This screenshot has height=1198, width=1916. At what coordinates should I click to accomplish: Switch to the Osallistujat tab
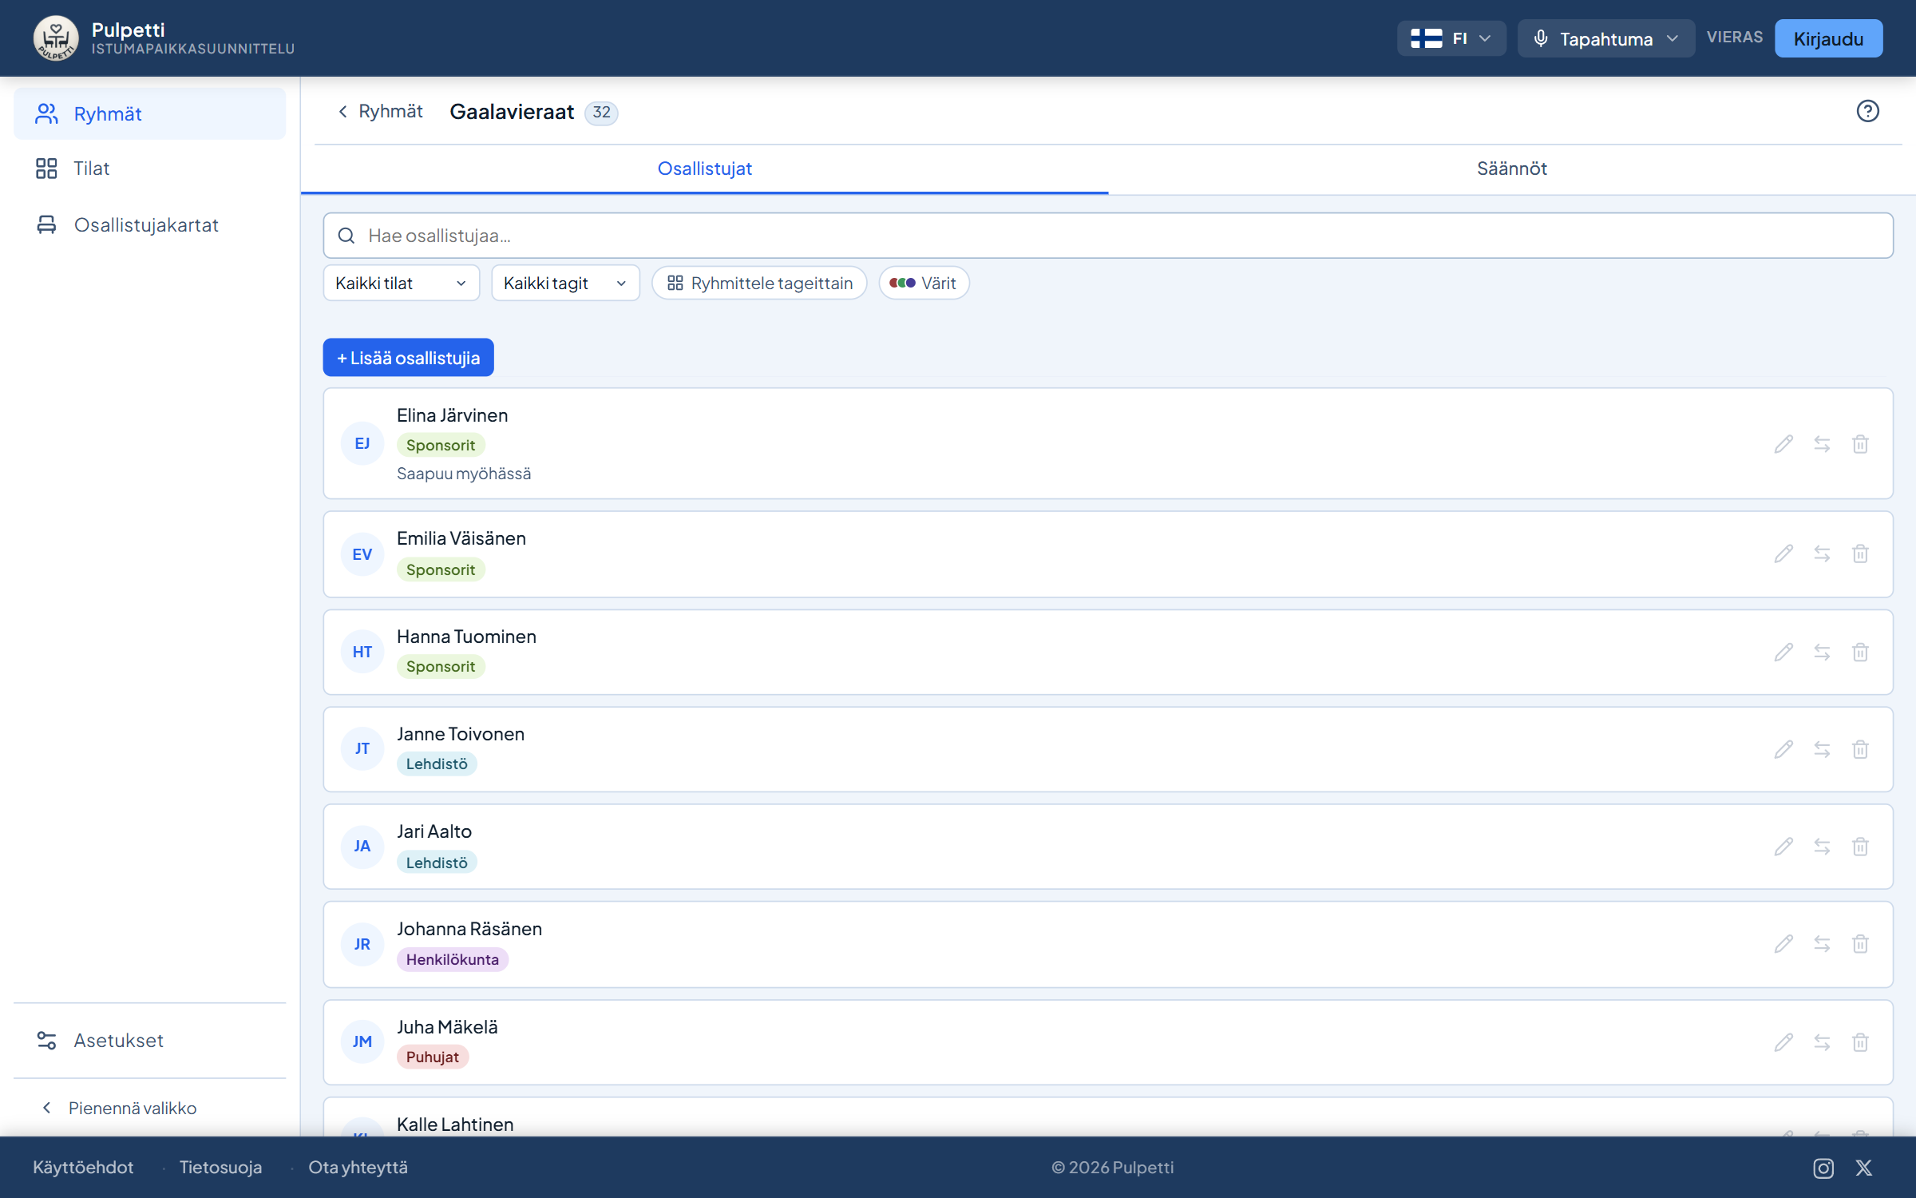[x=704, y=169]
